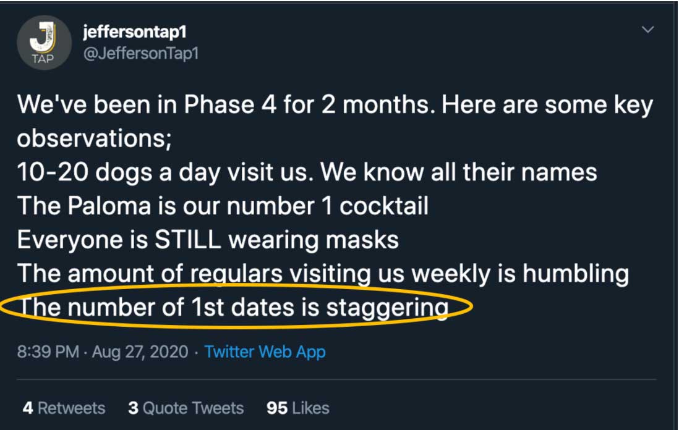Show the 95 Likes list
This screenshot has height=430, width=679.
[x=298, y=408]
